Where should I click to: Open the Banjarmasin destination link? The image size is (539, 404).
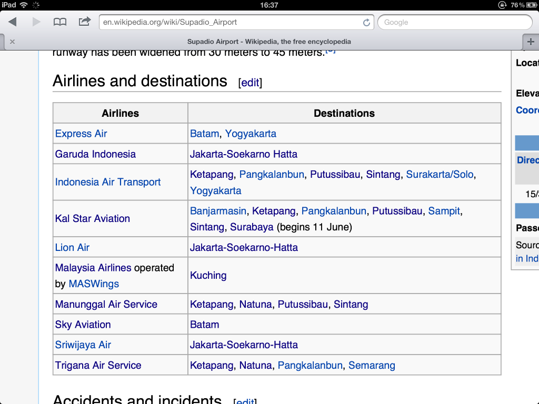click(x=218, y=211)
